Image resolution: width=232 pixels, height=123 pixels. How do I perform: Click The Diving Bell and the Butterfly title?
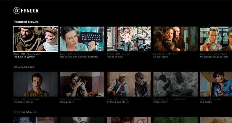tap(79, 57)
